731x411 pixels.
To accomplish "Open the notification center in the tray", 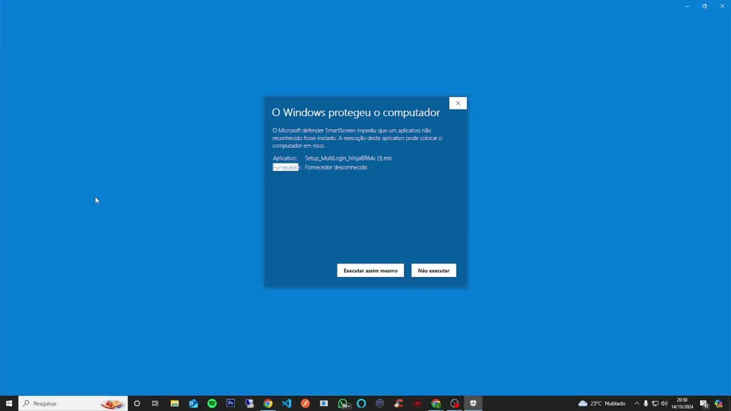I will (704, 404).
